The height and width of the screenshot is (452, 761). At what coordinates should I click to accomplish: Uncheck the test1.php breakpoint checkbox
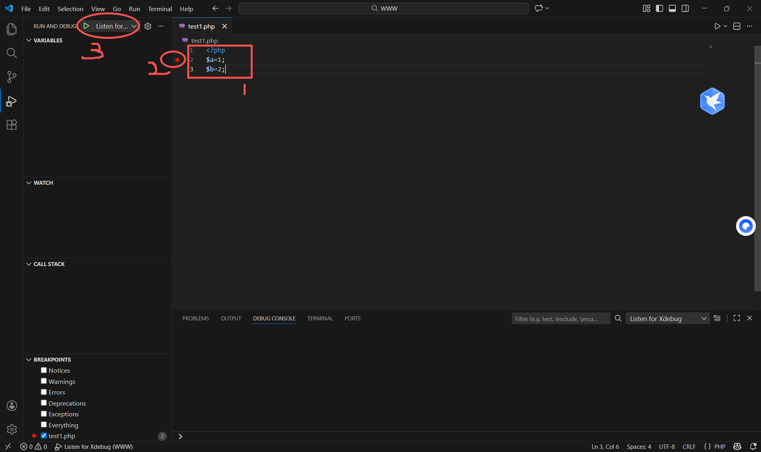click(44, 436)
